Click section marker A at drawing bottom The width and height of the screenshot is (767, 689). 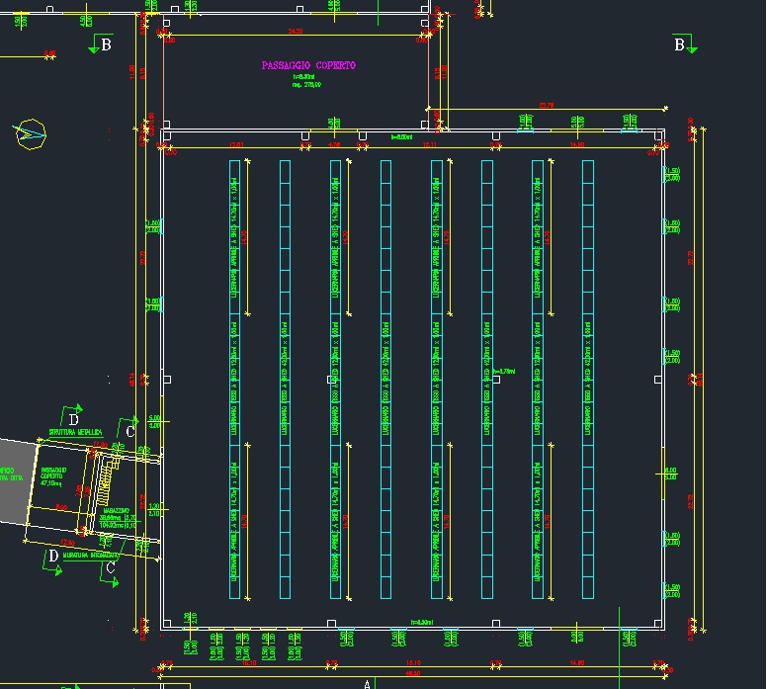point(368,684)
